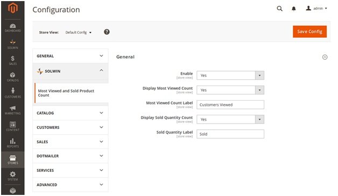Click the help question mark icon
The image size is (338, 196).
coord(107,32)
